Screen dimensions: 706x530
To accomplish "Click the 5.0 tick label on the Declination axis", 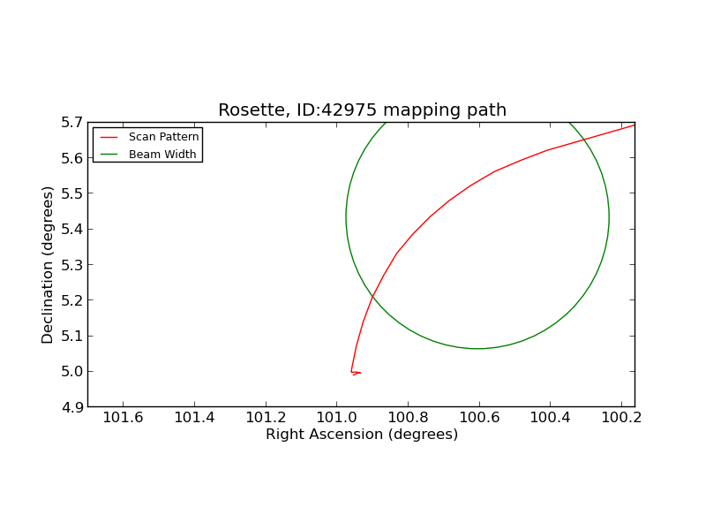I will pos(72,372).
